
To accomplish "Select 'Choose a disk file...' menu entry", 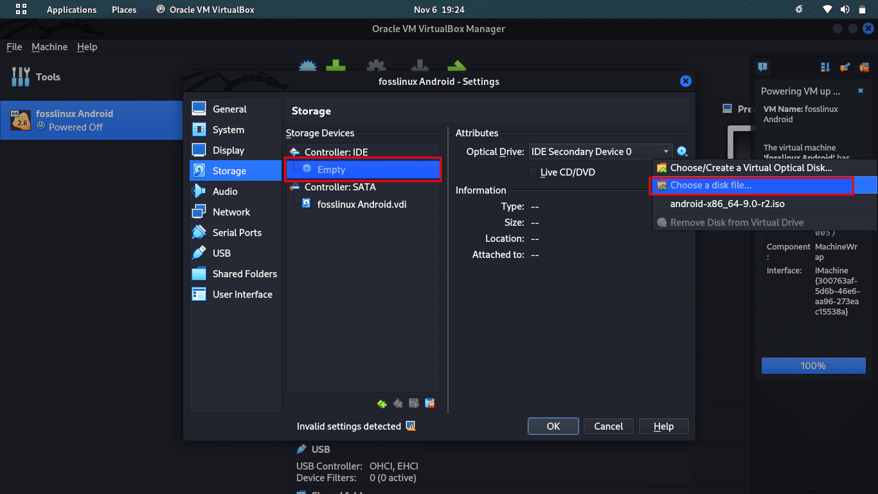I will click(x=765, y=185).
